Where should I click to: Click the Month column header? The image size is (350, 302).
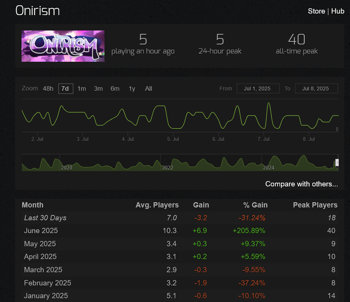tap(32, 205)
